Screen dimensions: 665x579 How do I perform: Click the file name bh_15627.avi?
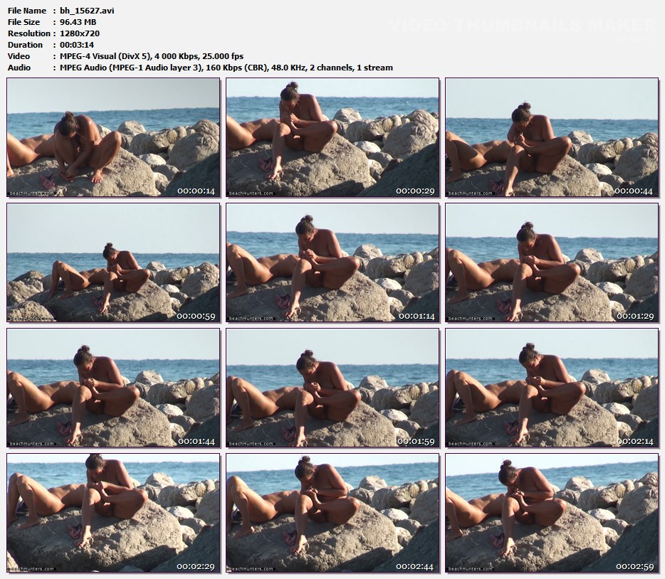(87, 11)
